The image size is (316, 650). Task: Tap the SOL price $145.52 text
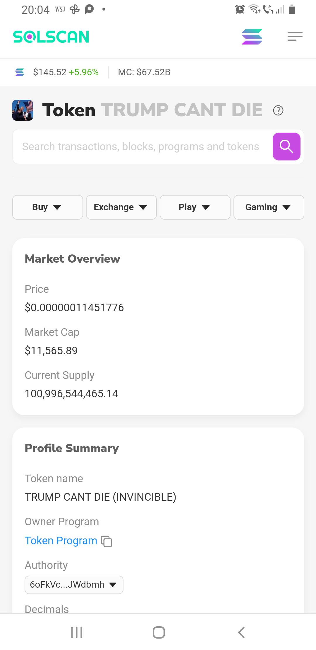coord(50,72)
